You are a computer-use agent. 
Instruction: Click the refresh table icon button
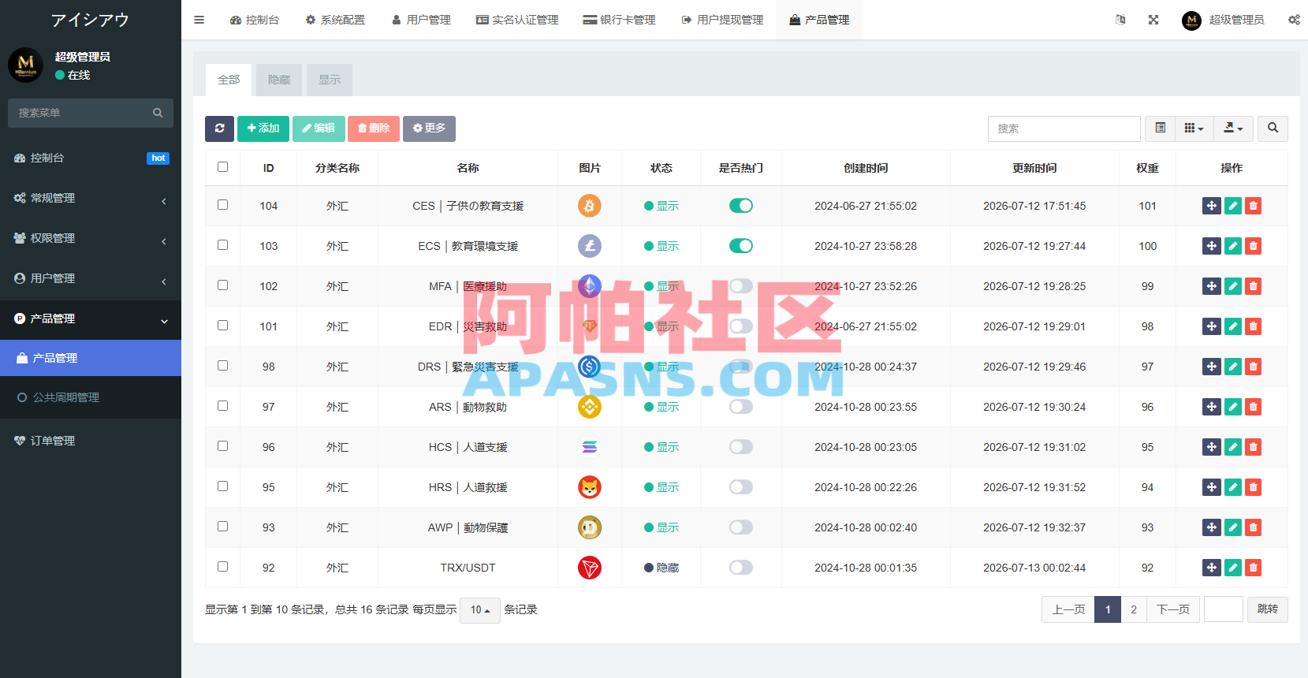click(219, 129)
